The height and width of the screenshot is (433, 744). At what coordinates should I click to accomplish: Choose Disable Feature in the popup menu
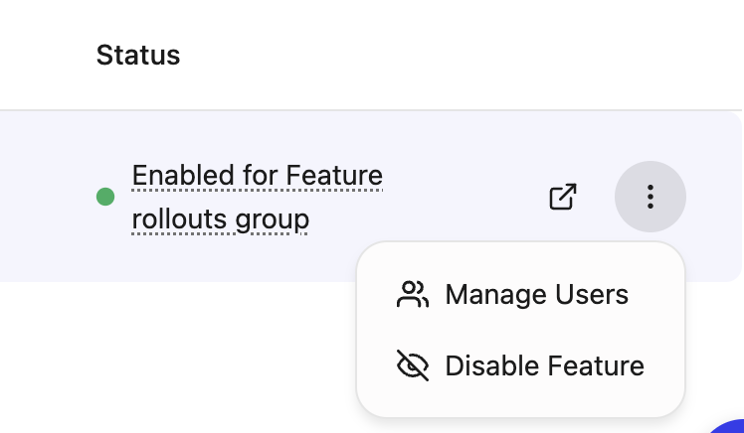point(544,366)
